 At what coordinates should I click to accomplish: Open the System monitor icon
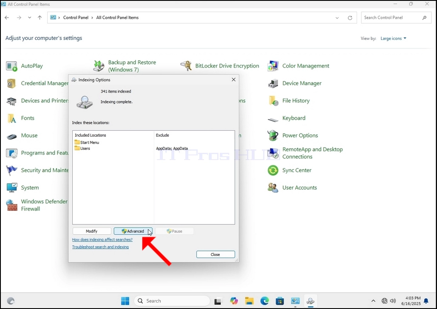coord(11,188)
